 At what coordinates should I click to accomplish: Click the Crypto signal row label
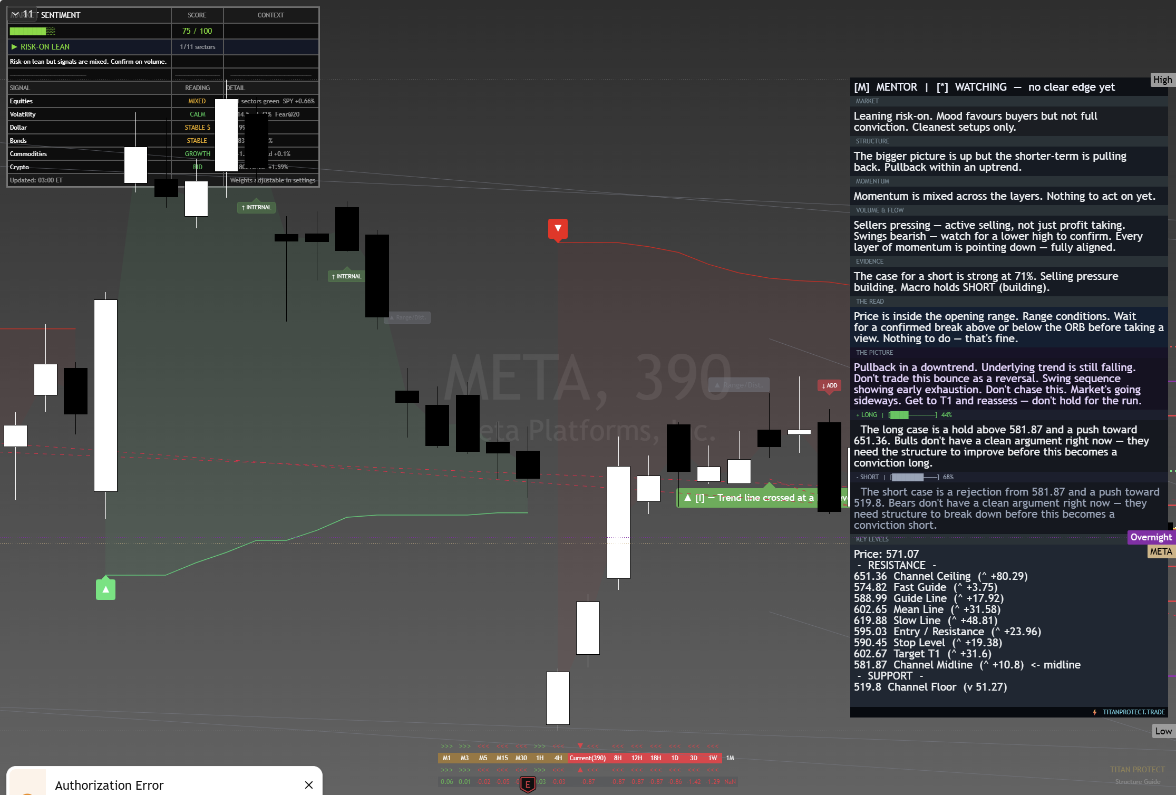20,167
